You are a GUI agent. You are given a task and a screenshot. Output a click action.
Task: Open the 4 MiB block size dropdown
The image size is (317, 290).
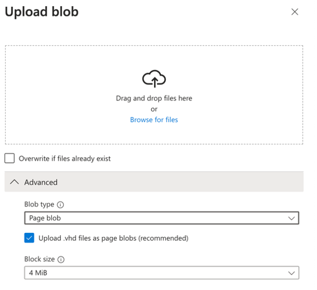point(161,273)
